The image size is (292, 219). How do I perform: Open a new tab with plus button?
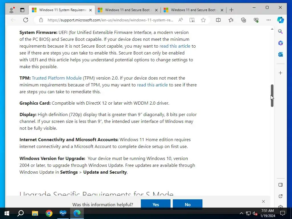231,10
